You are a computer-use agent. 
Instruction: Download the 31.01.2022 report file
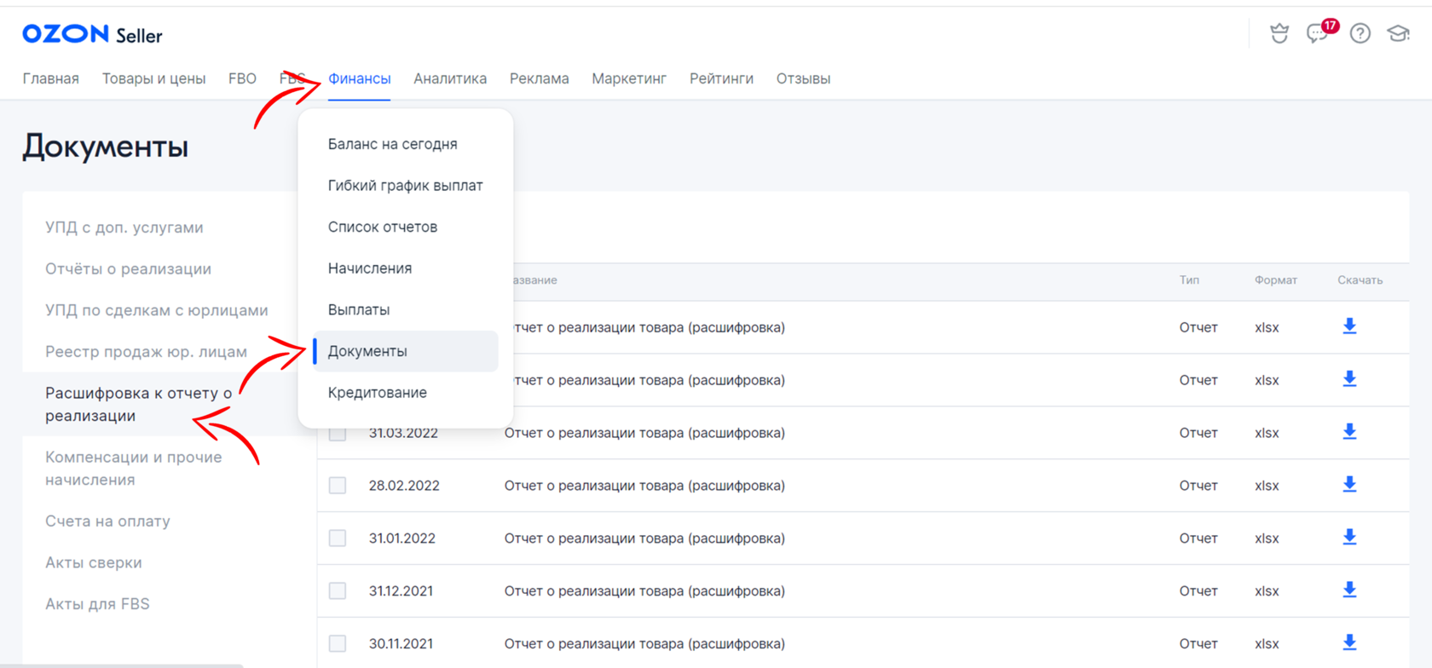1349,538
